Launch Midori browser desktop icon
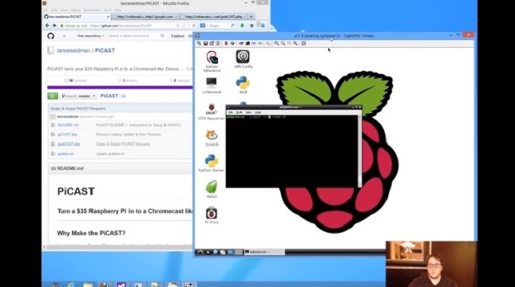The image size is (515, 287). (212, 189)
